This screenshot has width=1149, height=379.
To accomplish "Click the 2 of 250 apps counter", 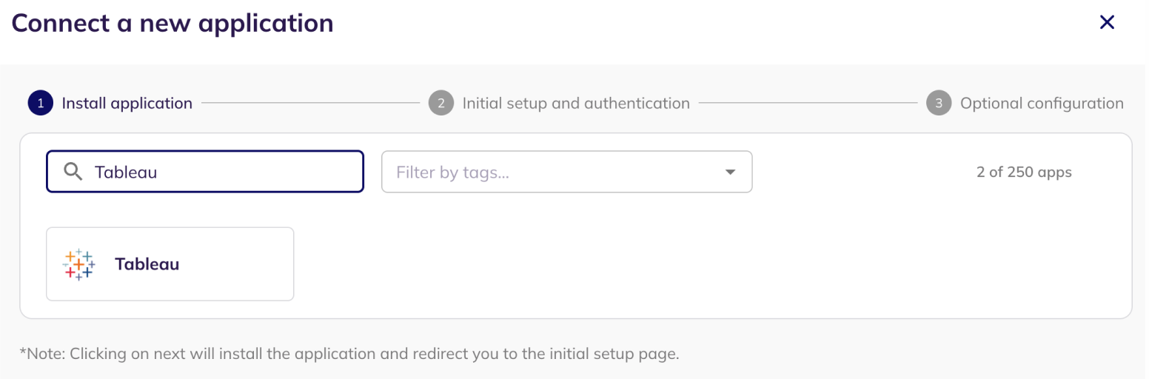I will click(1024, 172).
